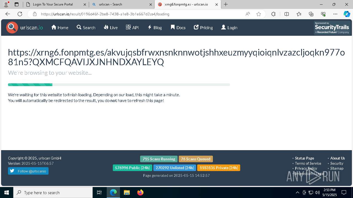Open a new browser tab
Viewport: 353px width, 198px height.
click(x=226, y=4)
